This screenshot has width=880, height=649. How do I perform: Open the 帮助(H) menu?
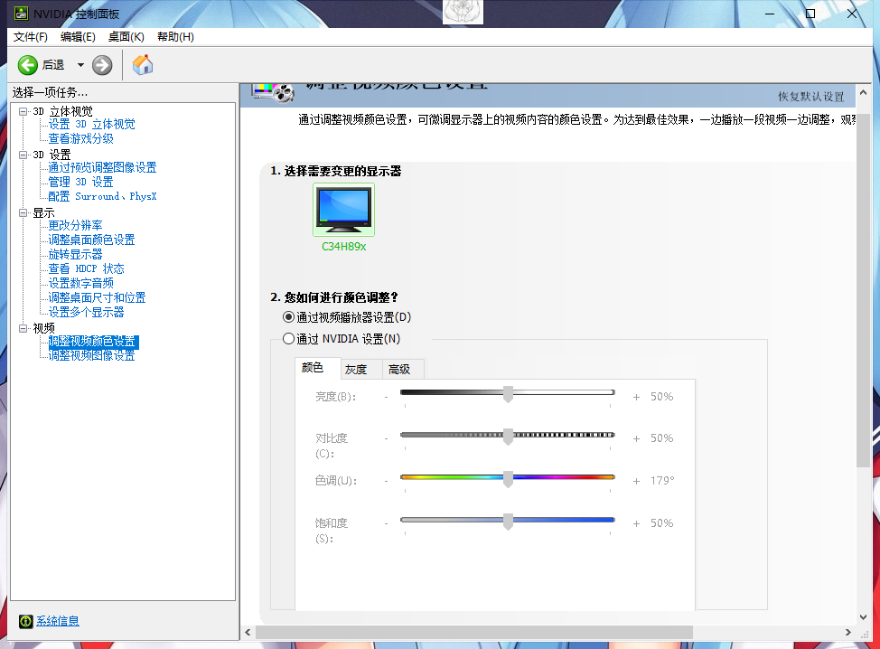coord(175,37)
